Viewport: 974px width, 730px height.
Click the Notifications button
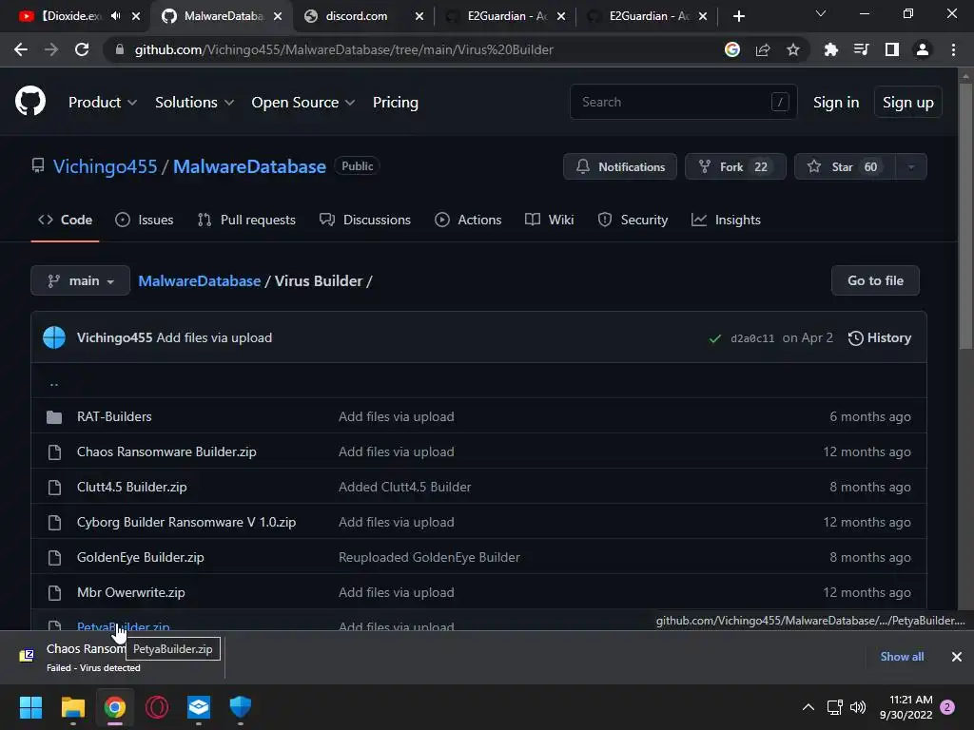pyautogui.click(x=620, y=166)
